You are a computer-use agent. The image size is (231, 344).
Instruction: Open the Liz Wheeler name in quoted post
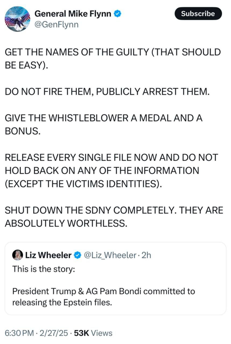[x=48, y=255]
